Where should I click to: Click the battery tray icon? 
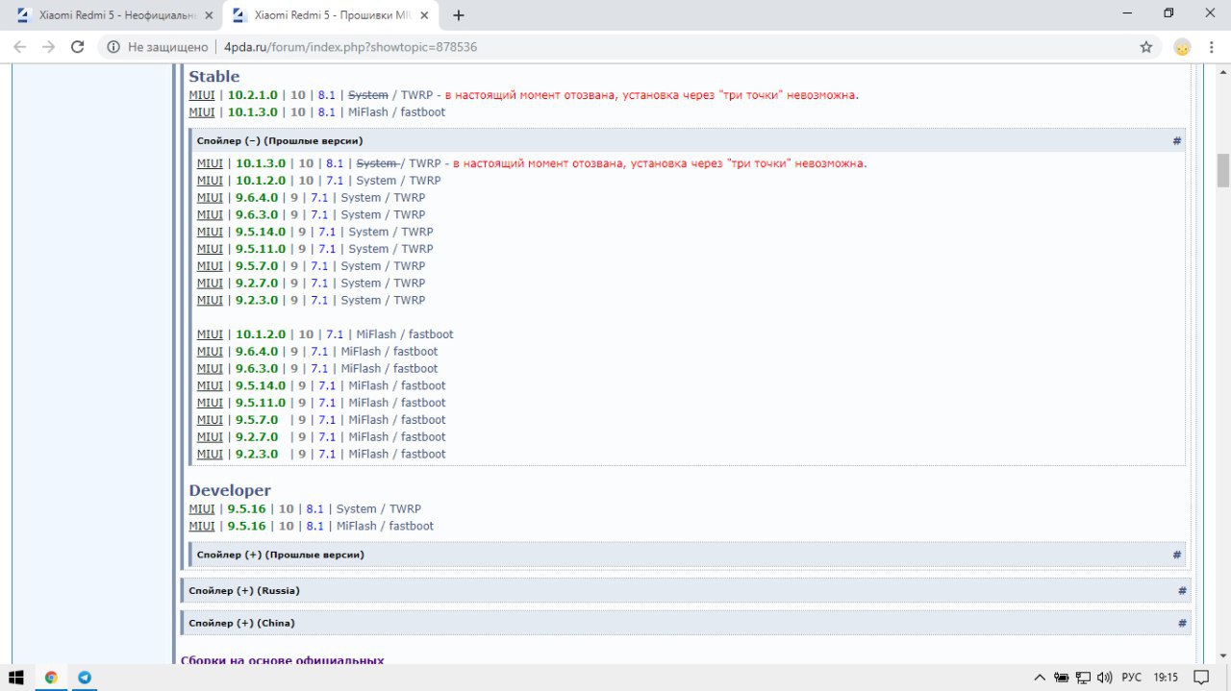(1061, 677)
